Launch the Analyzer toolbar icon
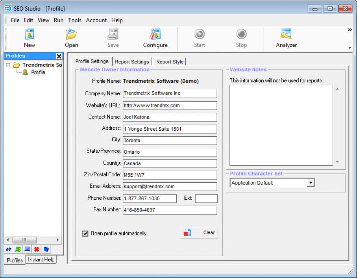Viewport: 357px width, 278px height. (x=286, y=34)
